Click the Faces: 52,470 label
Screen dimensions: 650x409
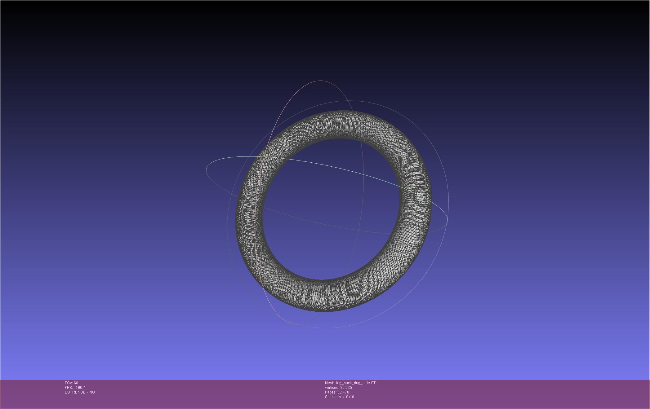[337, 392]
